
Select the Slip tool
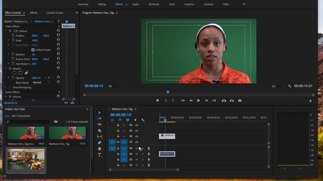click(x=99, y=137)
